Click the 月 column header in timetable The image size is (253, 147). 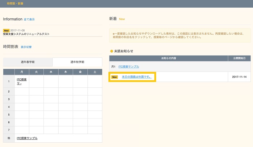click(x=22, y=72)
